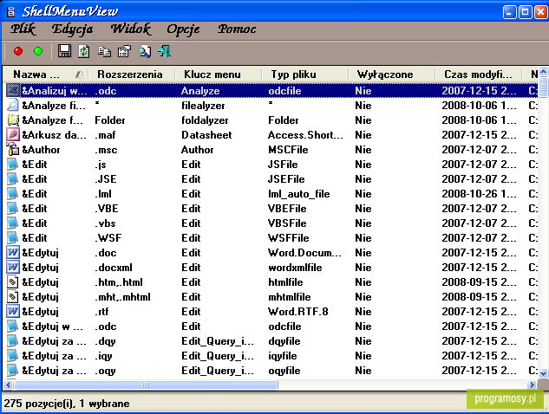Click the 'Word.Docum...' file type cell
The height and width of the screenshot is (414, 549).
(x=304, y=252)
